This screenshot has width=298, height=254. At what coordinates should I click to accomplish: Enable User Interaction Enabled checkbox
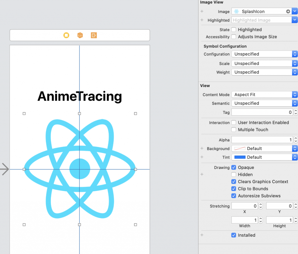(234, 123)
